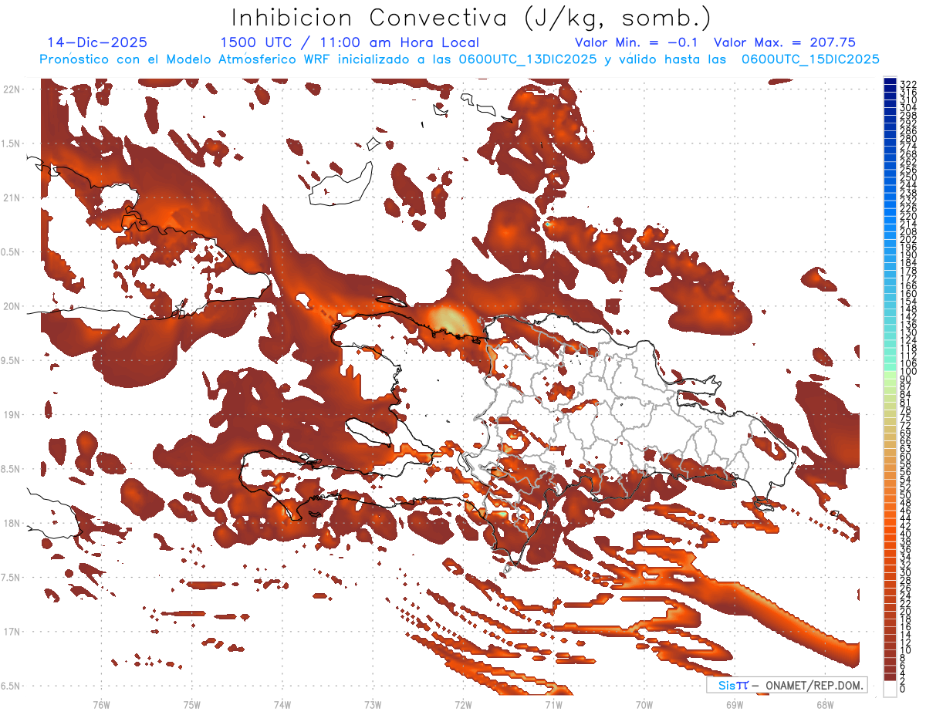The width and height of the screenshot is (926, 715).
Task: Click the "Valor Max. = 207.75" readout
Action: pos(785,42)
